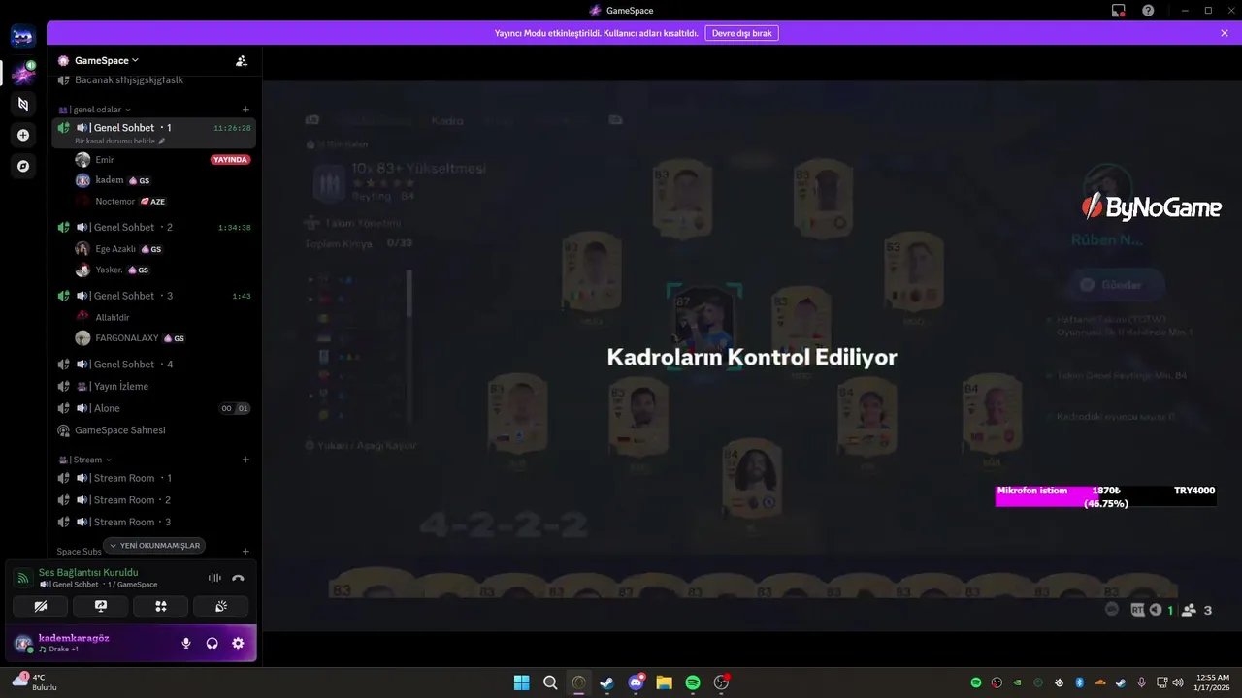Share your screen button in voice panel
Viewport: 1242px width, 698px height.
tap(100, 606)
